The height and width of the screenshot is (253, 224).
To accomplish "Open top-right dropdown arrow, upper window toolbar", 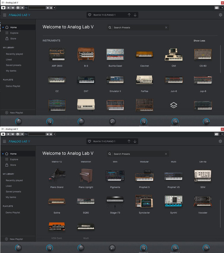I will click(222, 8).
